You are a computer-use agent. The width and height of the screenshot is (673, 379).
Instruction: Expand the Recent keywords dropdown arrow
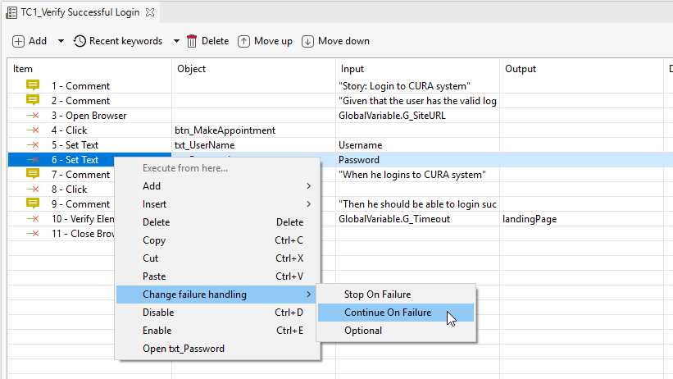point(176,41)
